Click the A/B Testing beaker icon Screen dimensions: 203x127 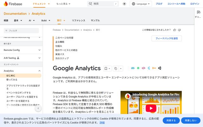(18, 58)
